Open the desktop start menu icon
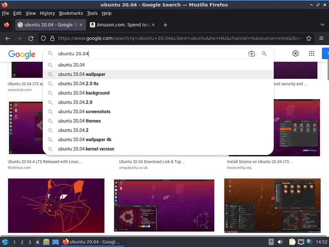Screen dimensions: 329x247 [5, 242]
